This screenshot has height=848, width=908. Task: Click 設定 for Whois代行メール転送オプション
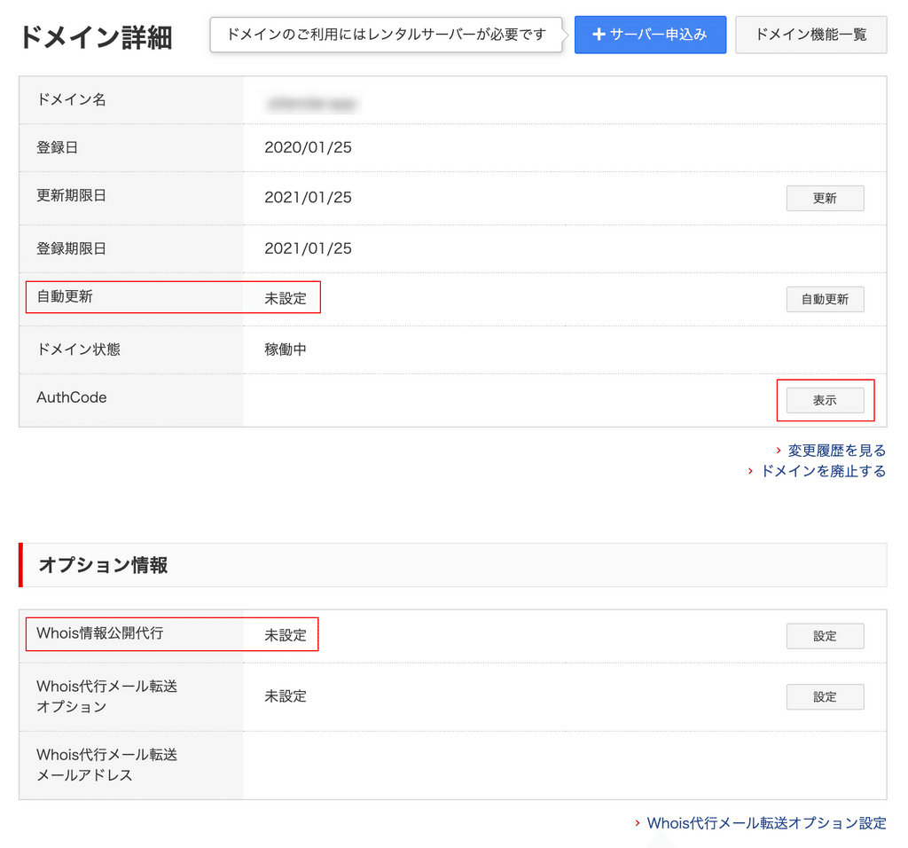[x=825, y=697]
